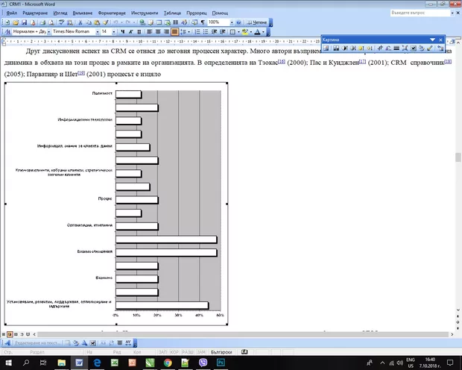Click the Четене reading layout button
This screenshot has height=370, width=462.
[x=256, y=22]
